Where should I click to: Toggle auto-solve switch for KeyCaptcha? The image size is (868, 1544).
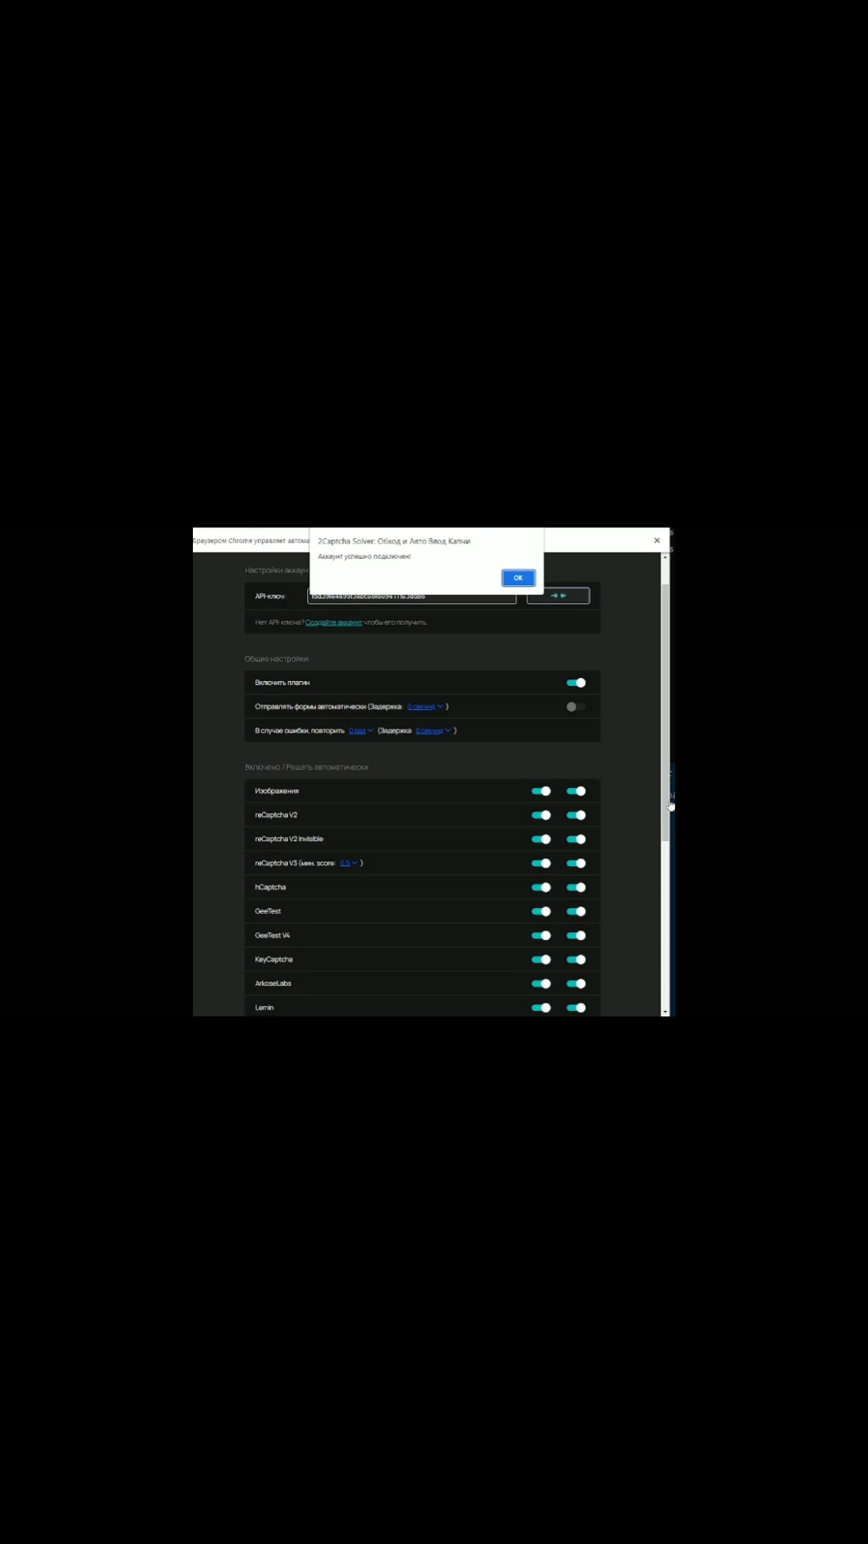(576, 960)
